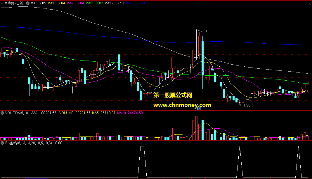Viewport: 312px width, 179px height.
Task: Click the PK金钻(6,13,13,20,10,5,10,6) indicator name
Action: click(x=29, y=143)
